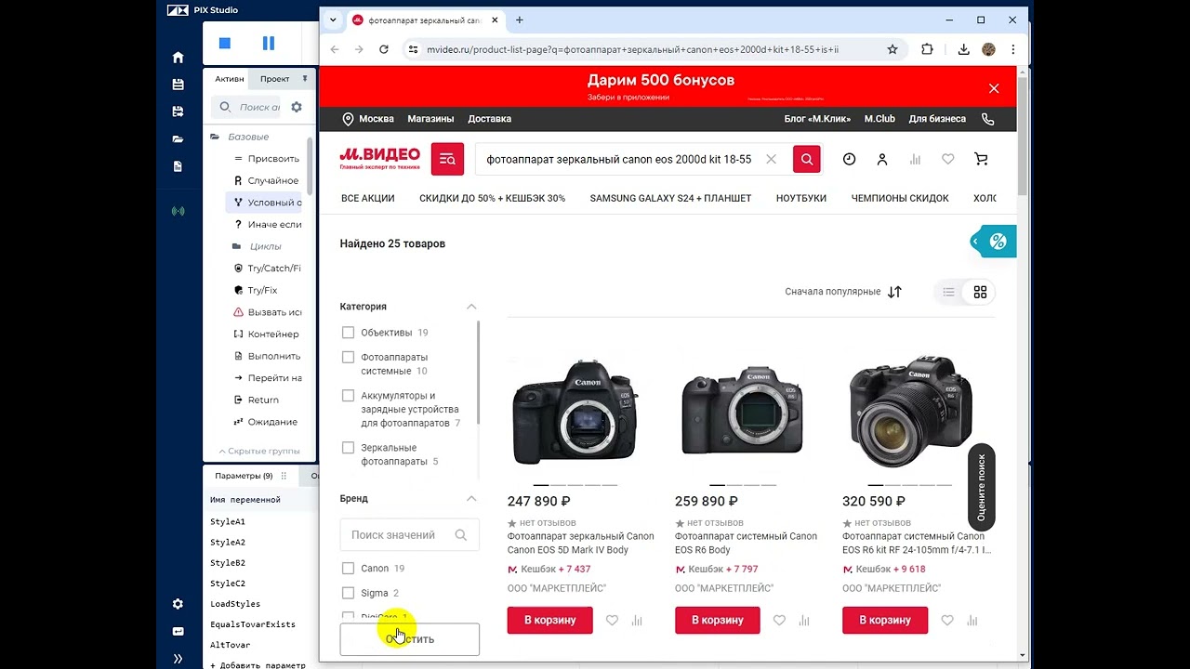Check the Объективы category checkbox

pos(348,333)
